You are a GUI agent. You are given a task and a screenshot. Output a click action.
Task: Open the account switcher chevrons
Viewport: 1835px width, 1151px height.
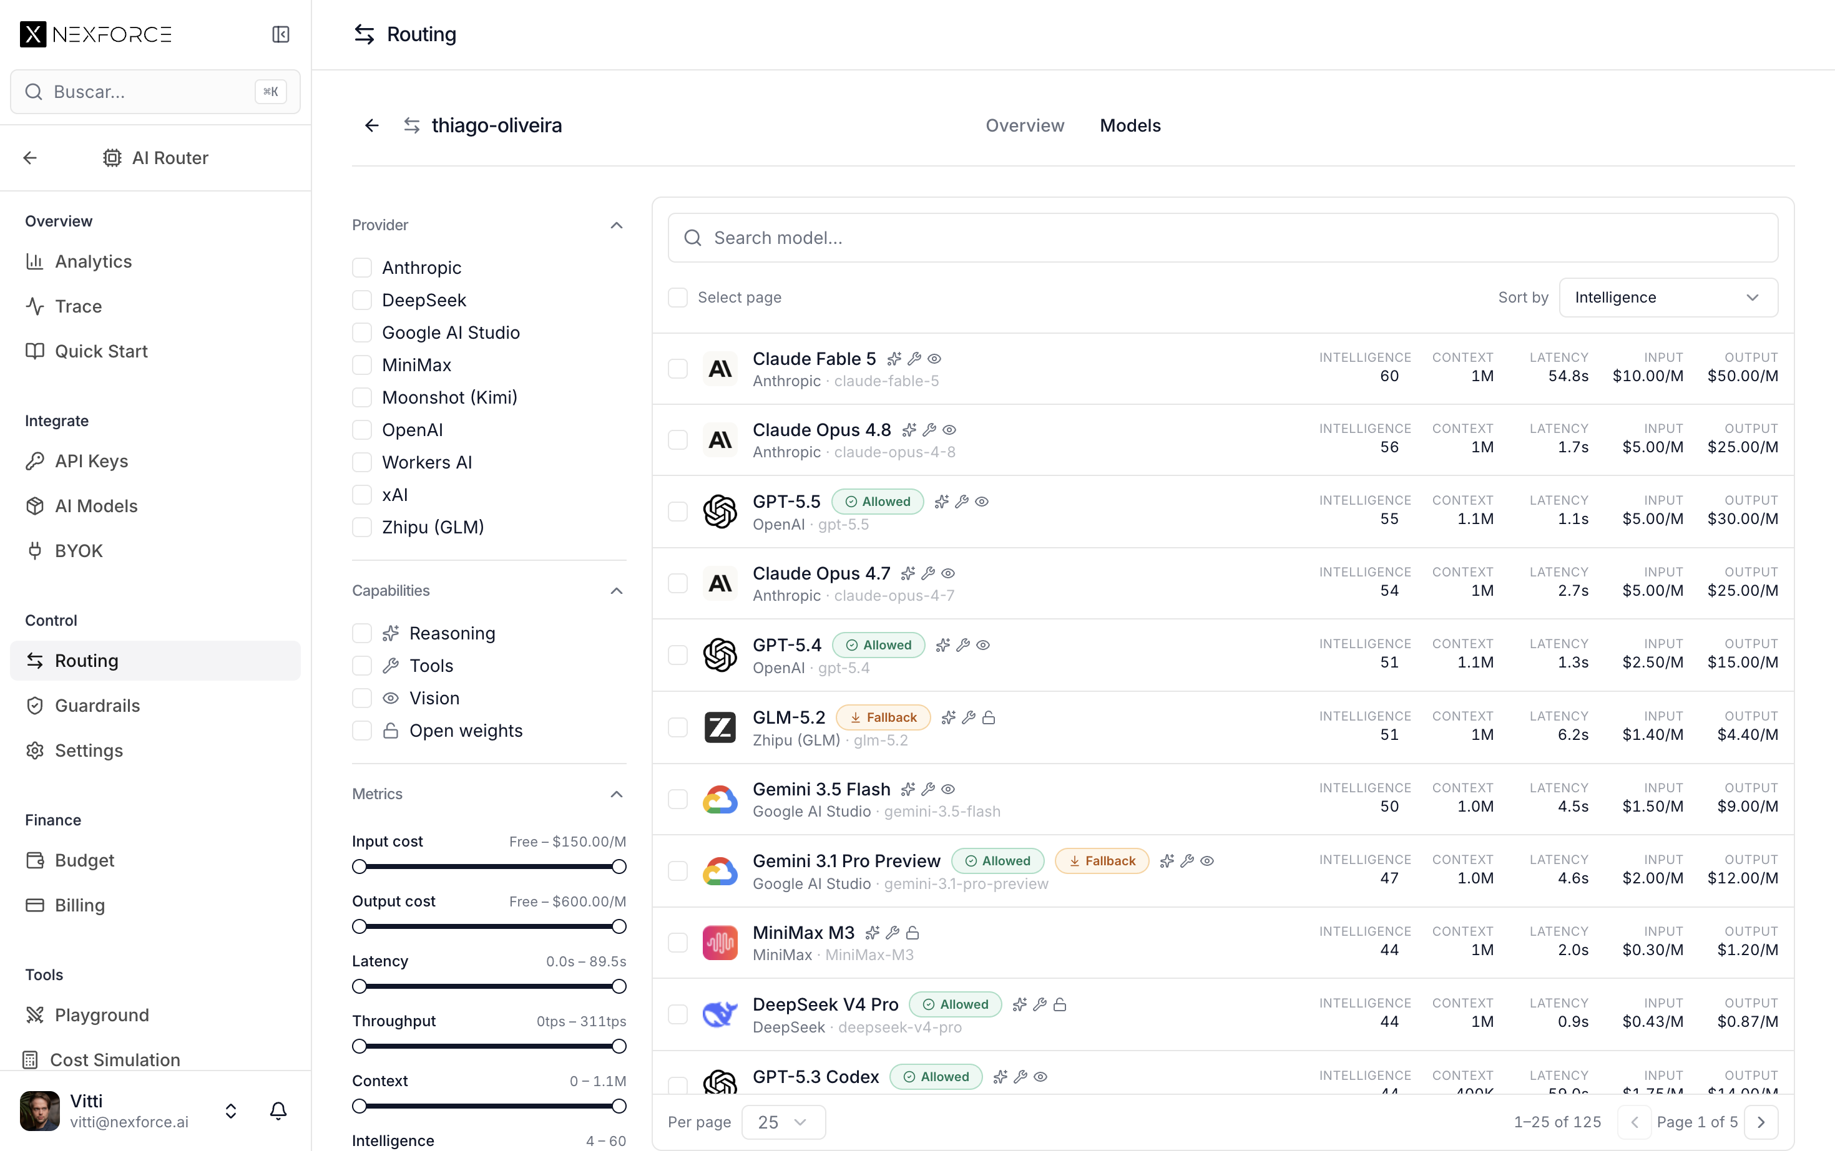[231, 1110]
